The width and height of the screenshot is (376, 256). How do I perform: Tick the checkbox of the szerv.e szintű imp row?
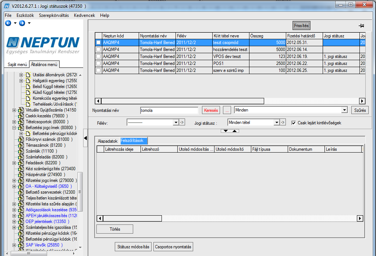(x=98, y=70)
